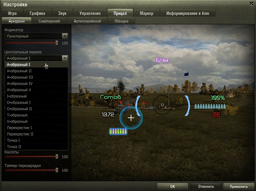Click the 13.72 reload timer value
The image size is (256, 191).
click(x=108, y=115)
